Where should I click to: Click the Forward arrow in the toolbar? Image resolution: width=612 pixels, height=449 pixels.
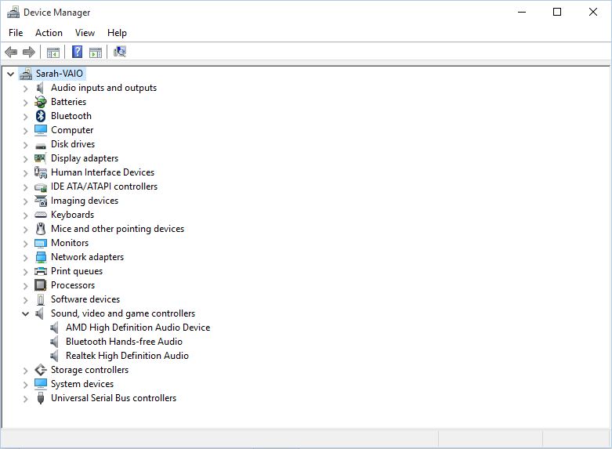click(x=29, y=52)
